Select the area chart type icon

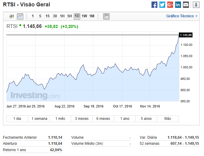click(20, 16)
